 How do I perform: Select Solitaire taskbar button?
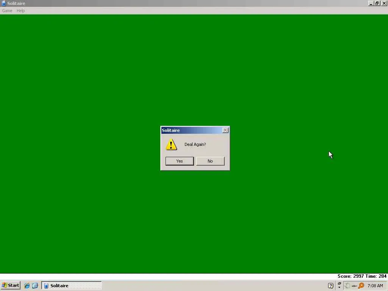pos(72,286)
